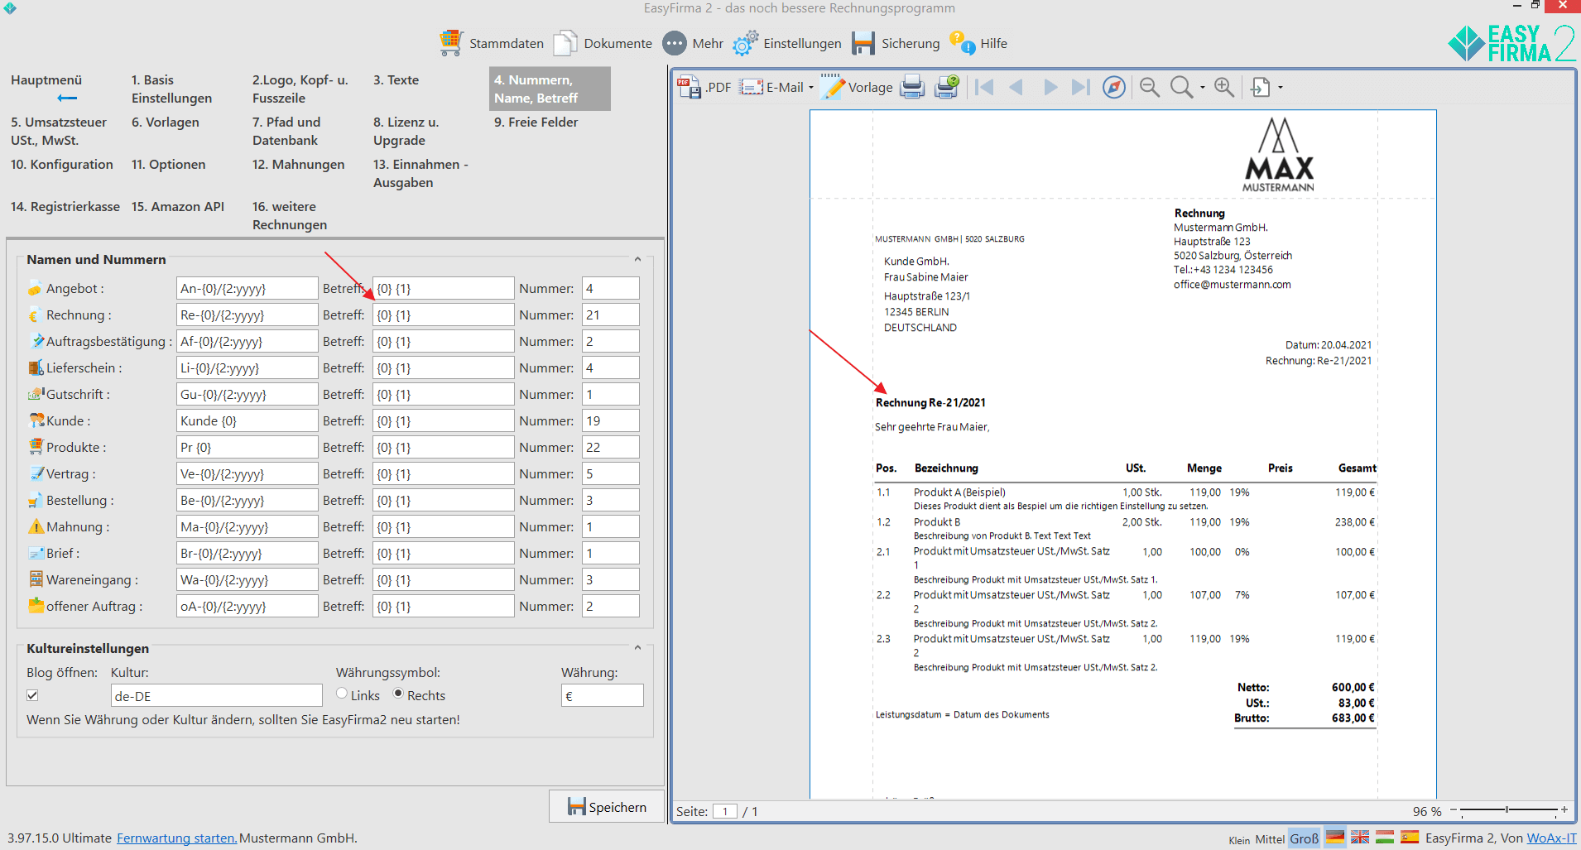The width and height of the screenshot is (1581, 850).
Task: Switch language to Hungarian flag
Action: (x=1385, y=837)
